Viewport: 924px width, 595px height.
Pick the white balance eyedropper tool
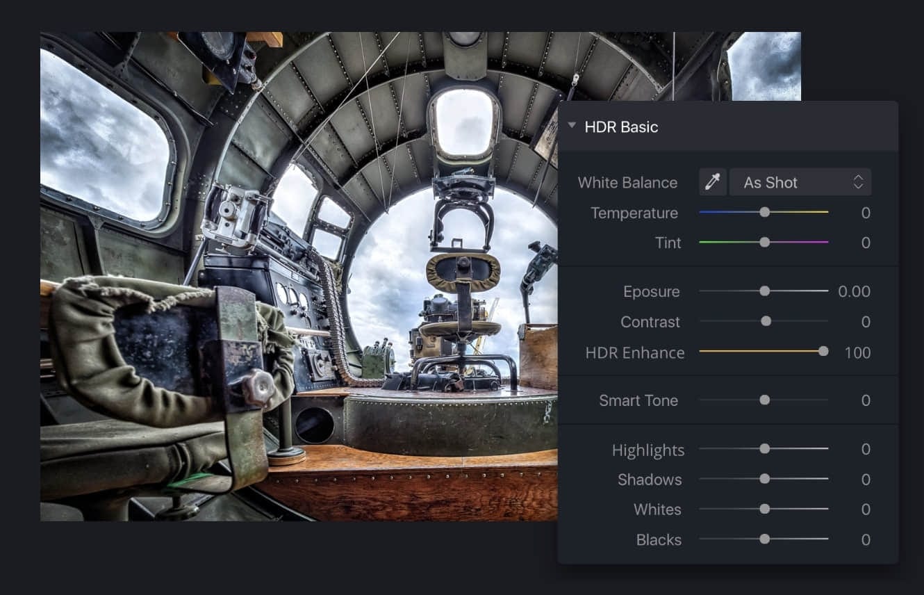(x=713, y=182)
